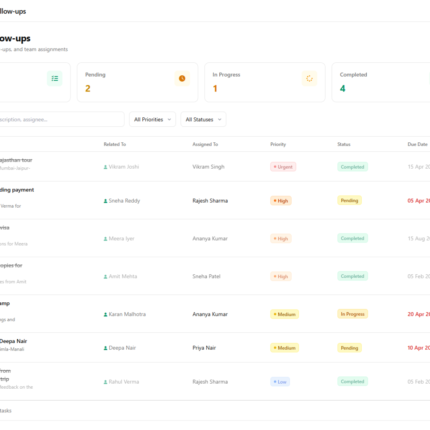The height and width of the screenshot is (430, 430).
Task: Click 05 Feb due date in Amit Mehta row
Action: 419,276
